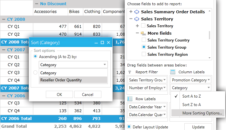
Task: Select More Sorting Options menu entry
Action: pos(202,113)
